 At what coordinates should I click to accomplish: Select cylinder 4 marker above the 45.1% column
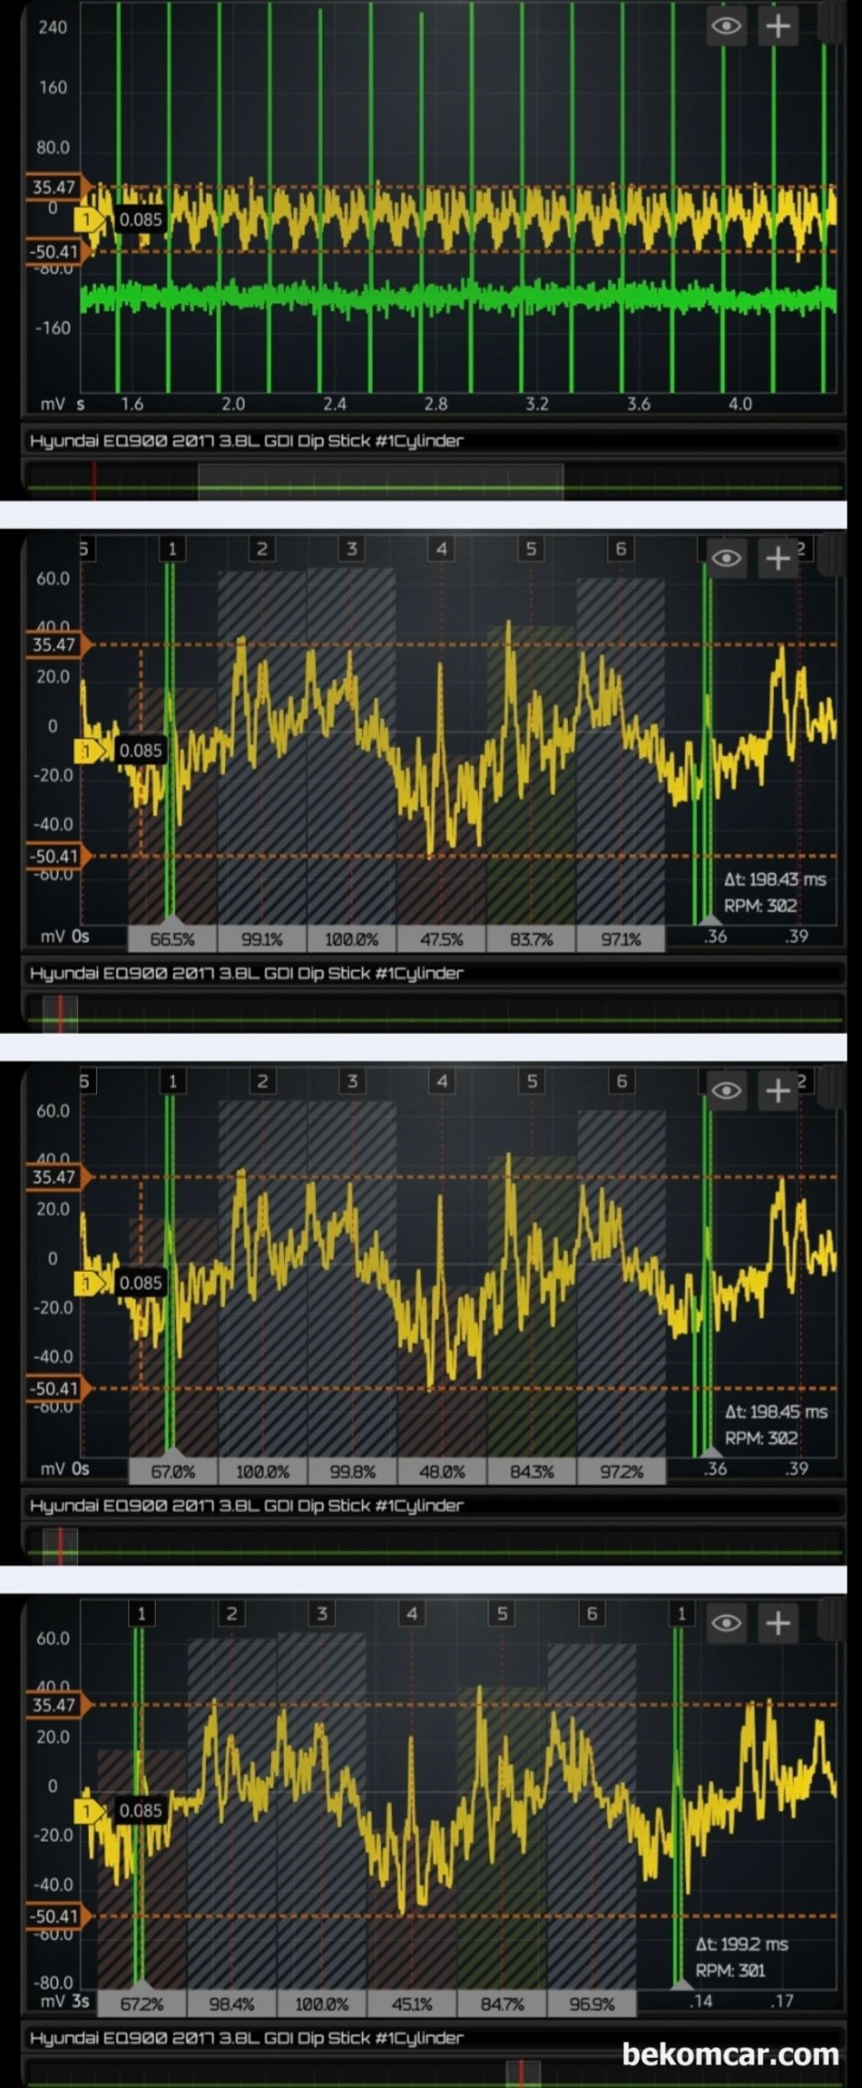(x=411, y=1614)
